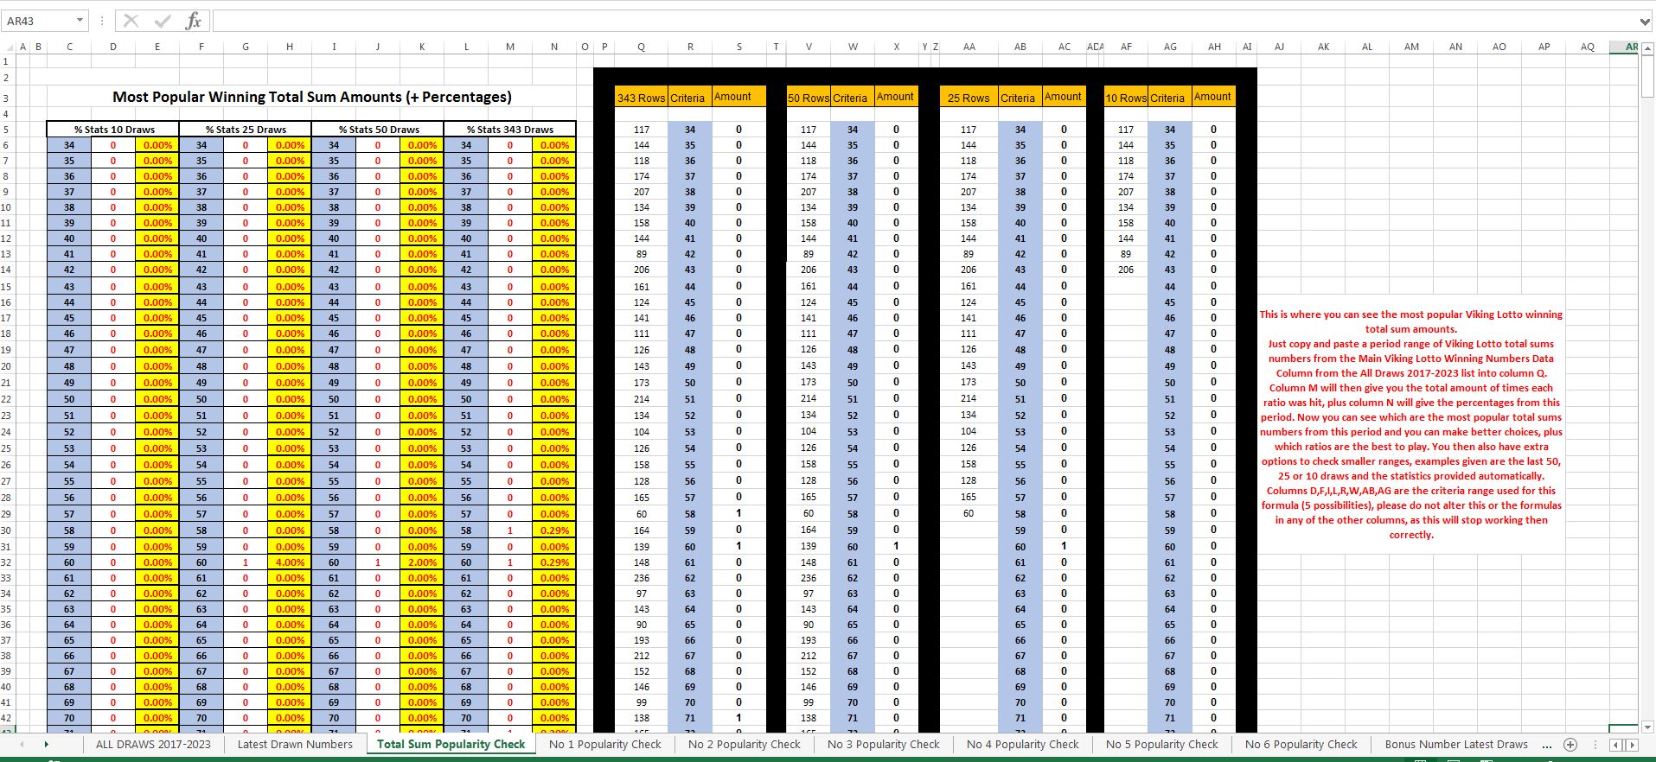Viewport: 1656px width, 762px height.
Task: Click the name box resize dots handle
Action: 102,21
